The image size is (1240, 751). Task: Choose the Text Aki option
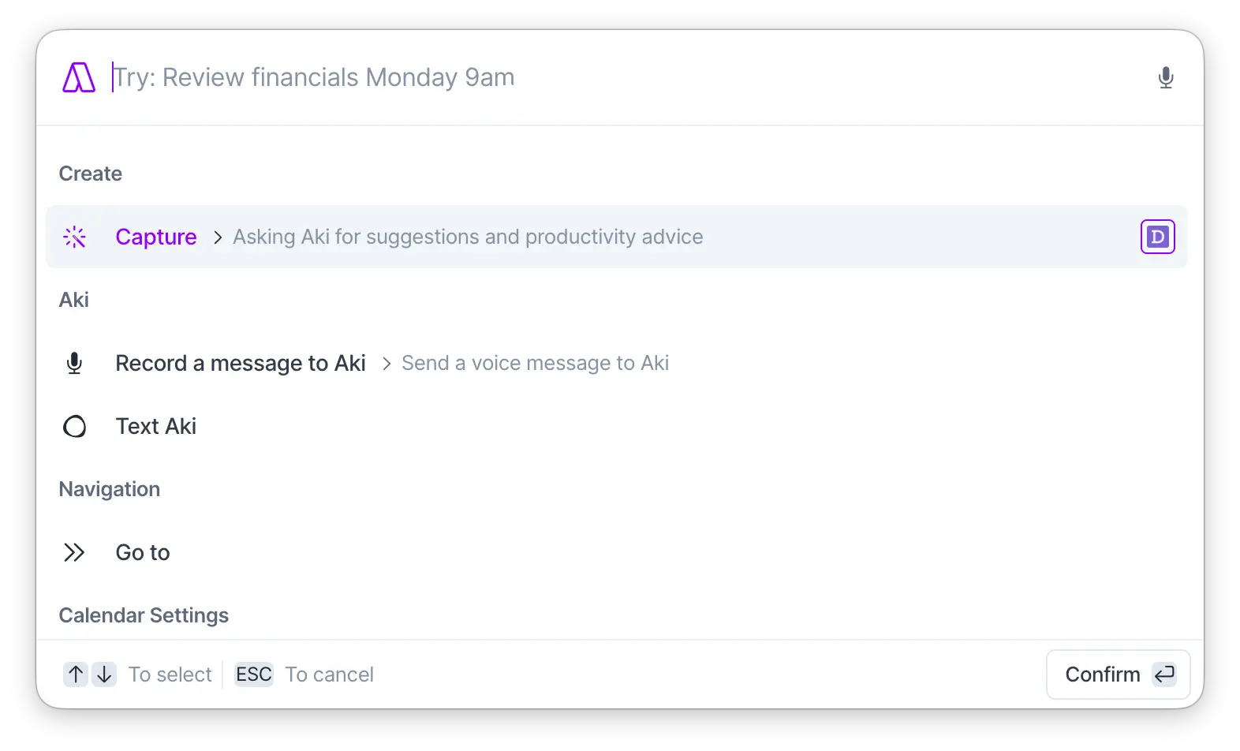click(x=156, y=426)
